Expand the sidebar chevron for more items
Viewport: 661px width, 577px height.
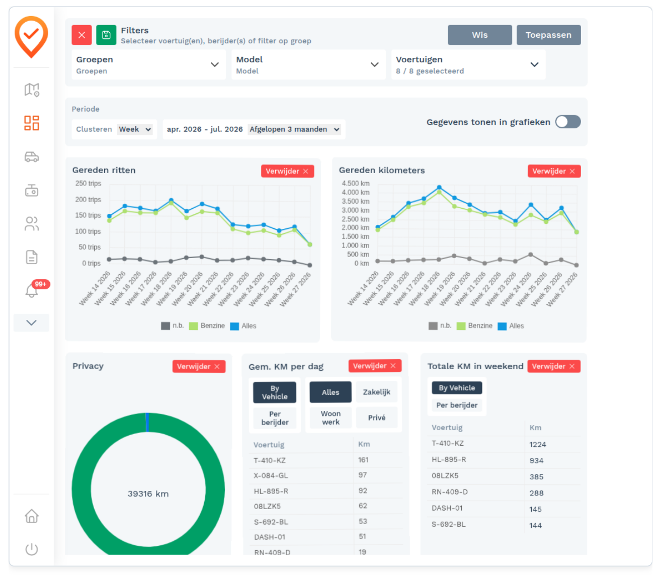coord(31,322)
